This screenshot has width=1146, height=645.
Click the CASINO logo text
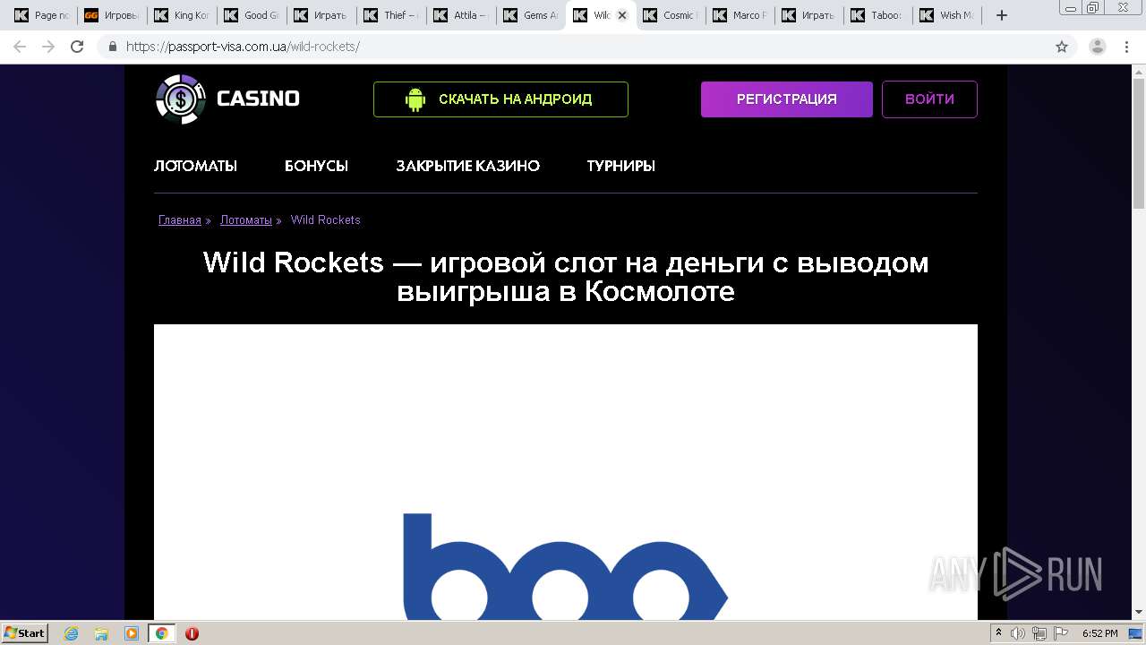[x=258, y=99]
